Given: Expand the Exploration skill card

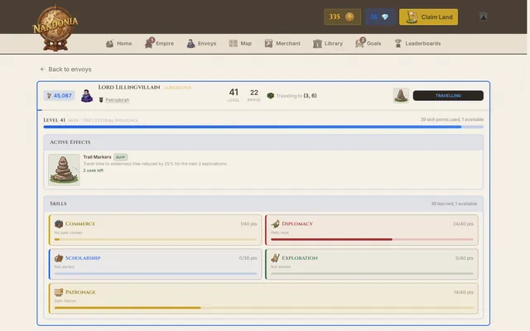Looking at the screenshot, I should pos(372,264).
